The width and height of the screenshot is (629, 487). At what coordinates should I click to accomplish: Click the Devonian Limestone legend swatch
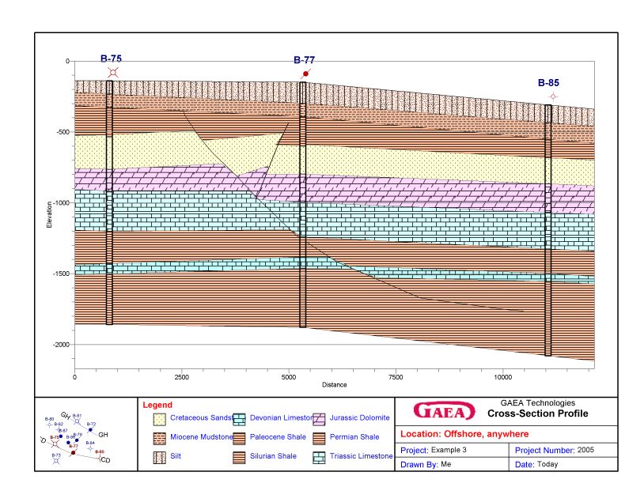pyautogui.click(x=238, y=417)
